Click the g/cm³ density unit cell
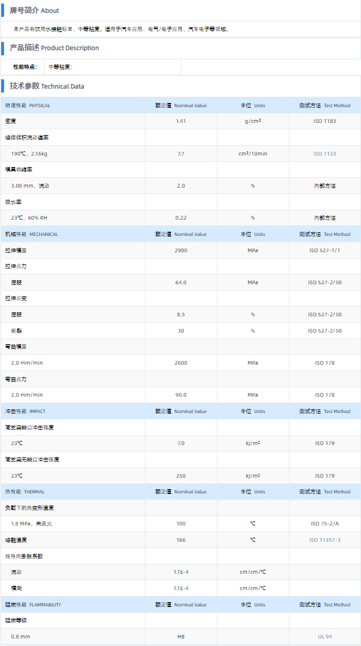This screenshot has height=646, width=361. (x=253, y=121)
